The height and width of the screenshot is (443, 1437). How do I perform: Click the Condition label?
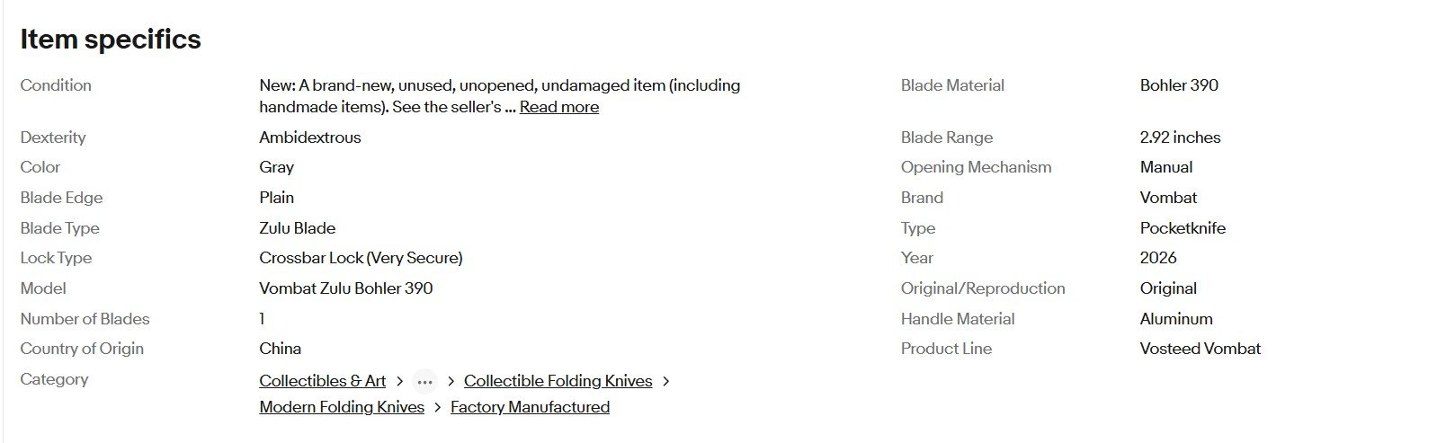(x=56, y=85)
